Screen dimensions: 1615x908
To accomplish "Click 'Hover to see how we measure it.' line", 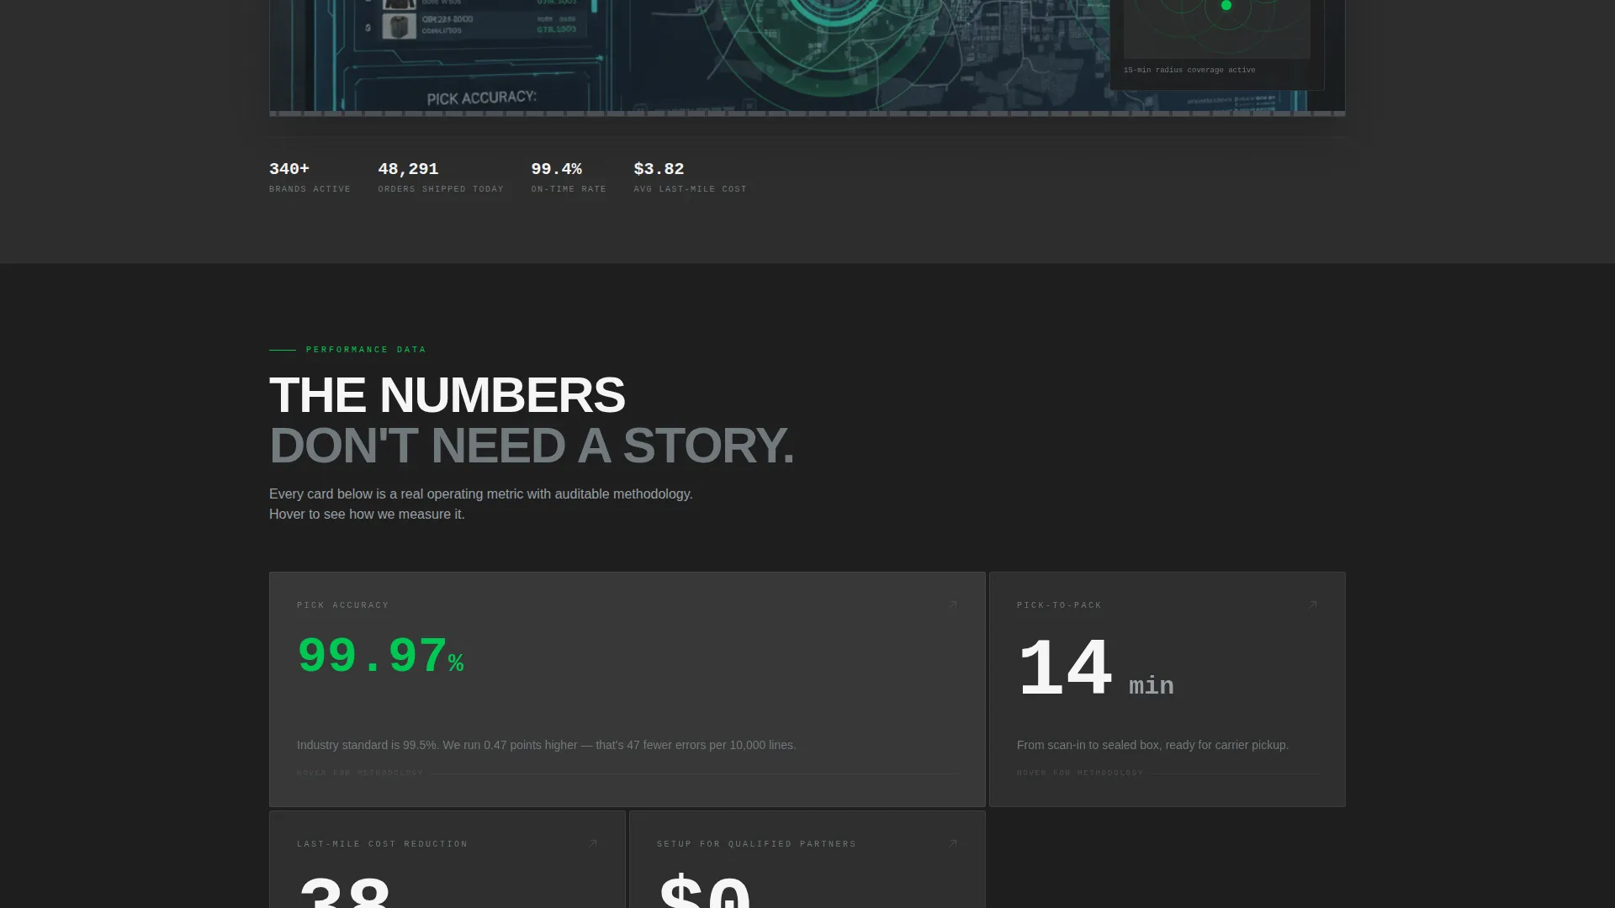I will [367, 515].
